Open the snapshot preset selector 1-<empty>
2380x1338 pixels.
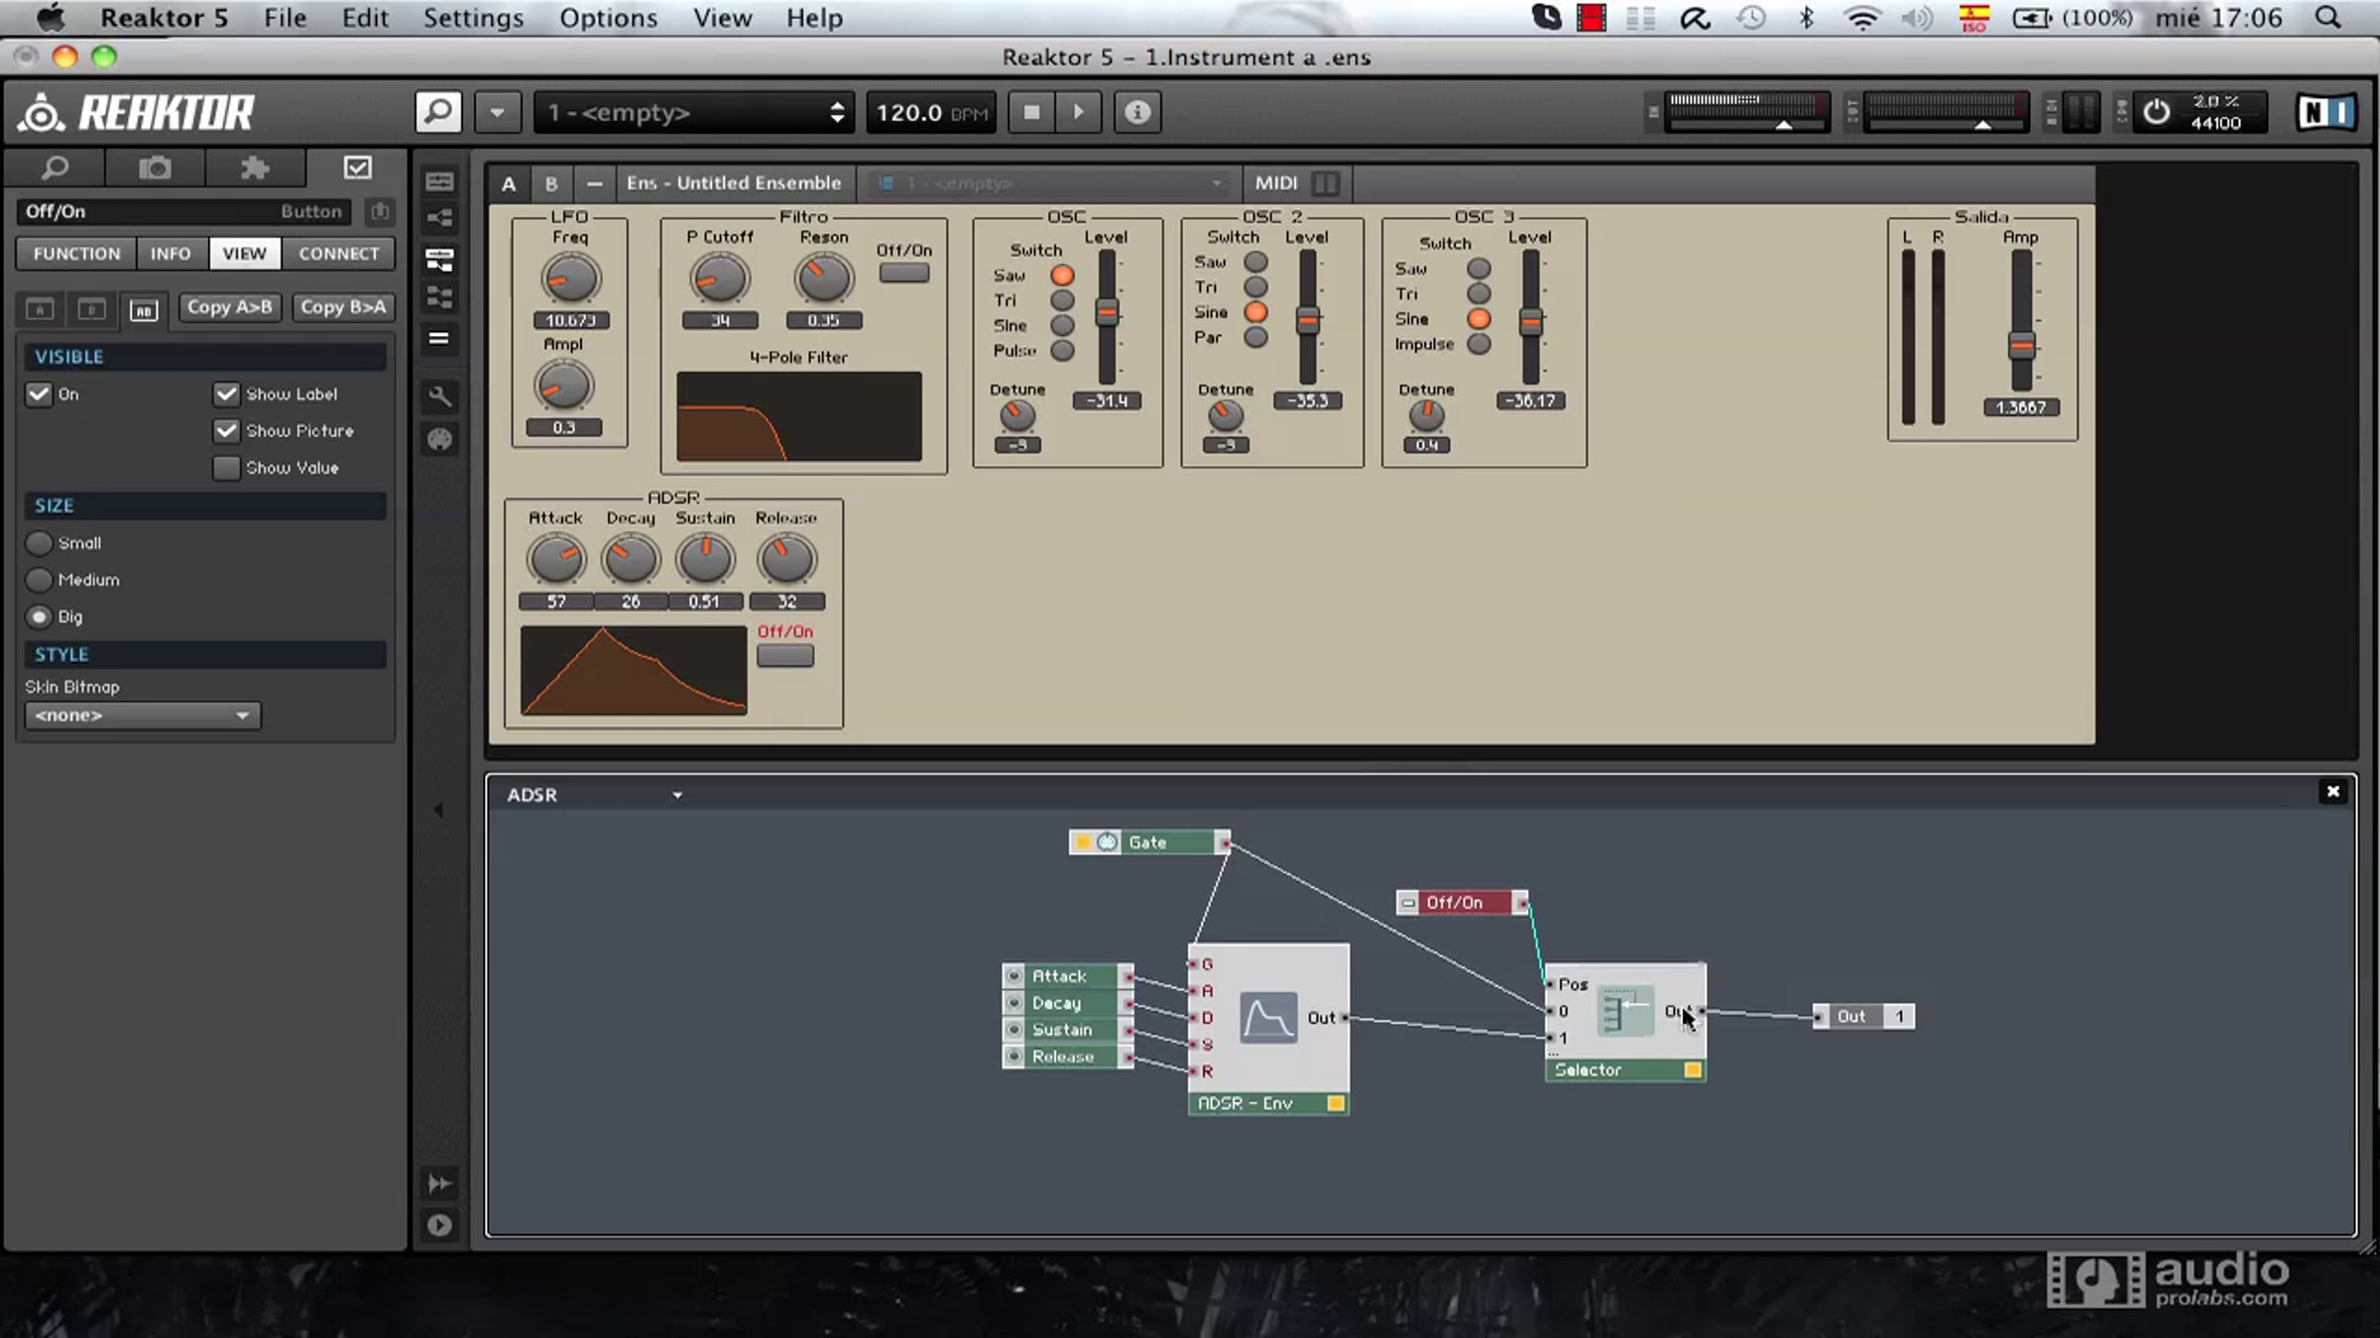[x=694, y=112]
